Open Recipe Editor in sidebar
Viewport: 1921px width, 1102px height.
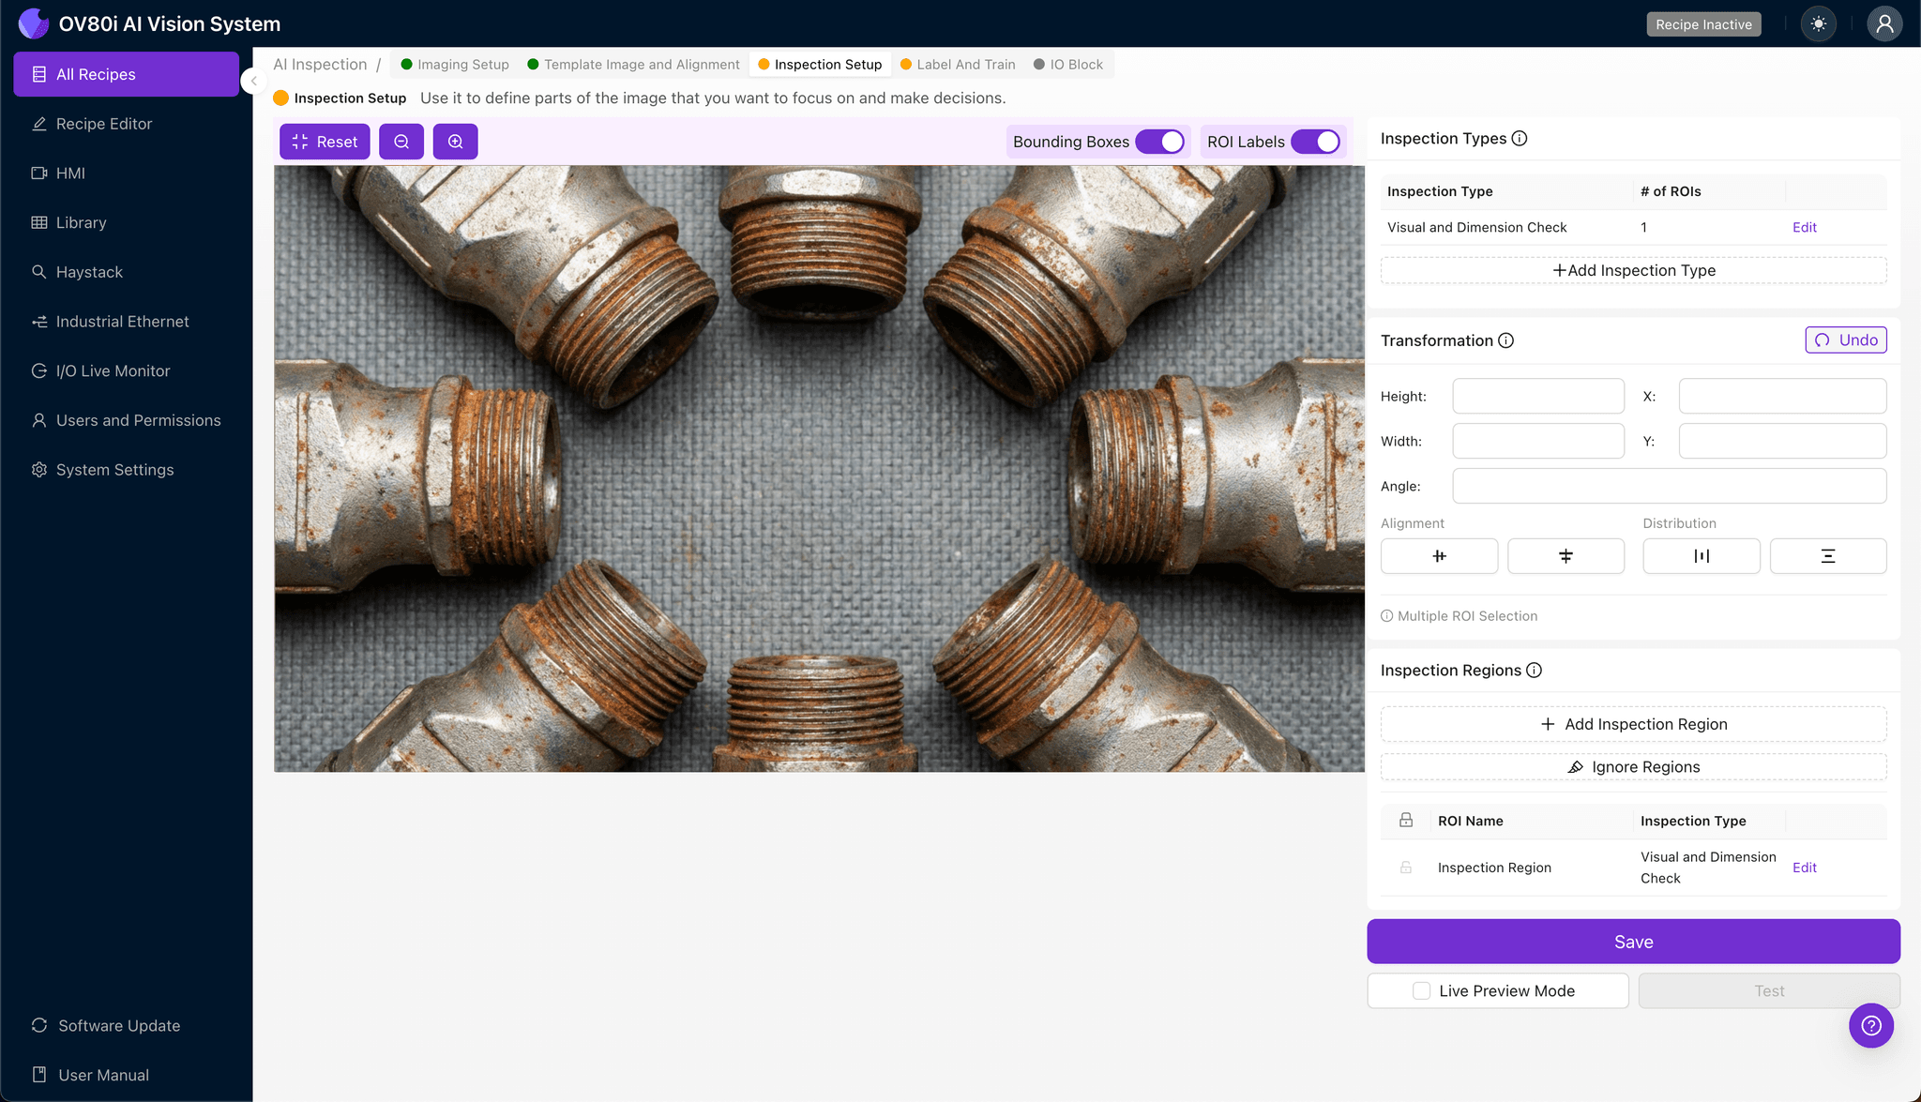pos(103,124)
